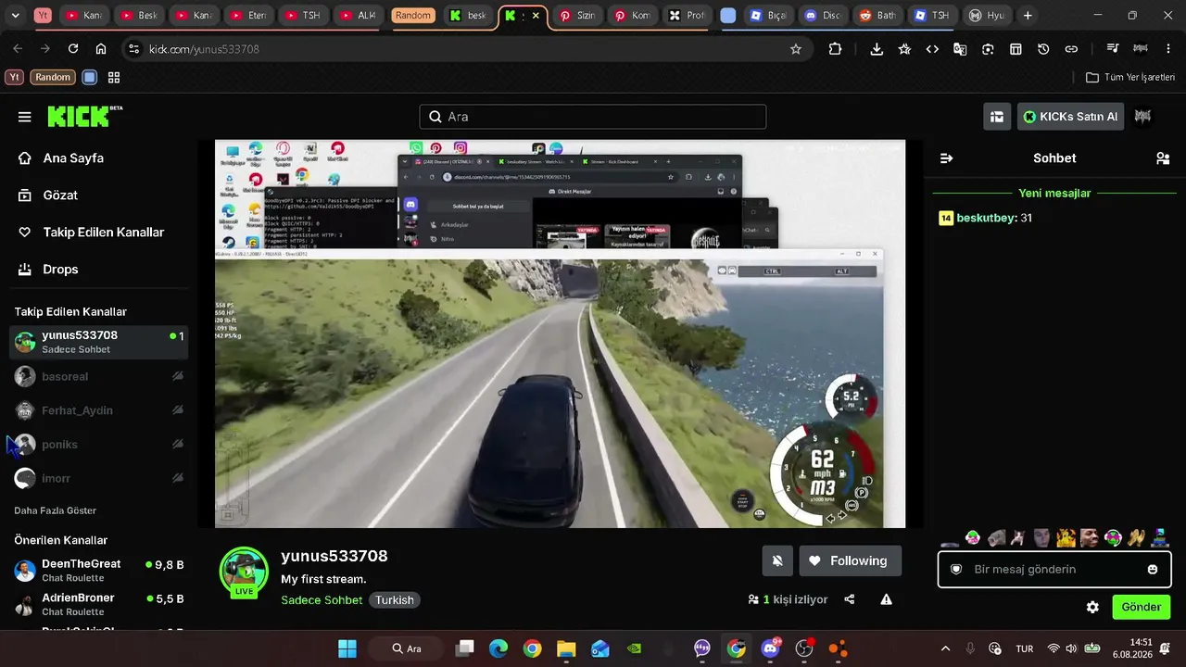Open browser downloads icon
The height and width of the screenshot is (667, 1186).
coord(877,49)
